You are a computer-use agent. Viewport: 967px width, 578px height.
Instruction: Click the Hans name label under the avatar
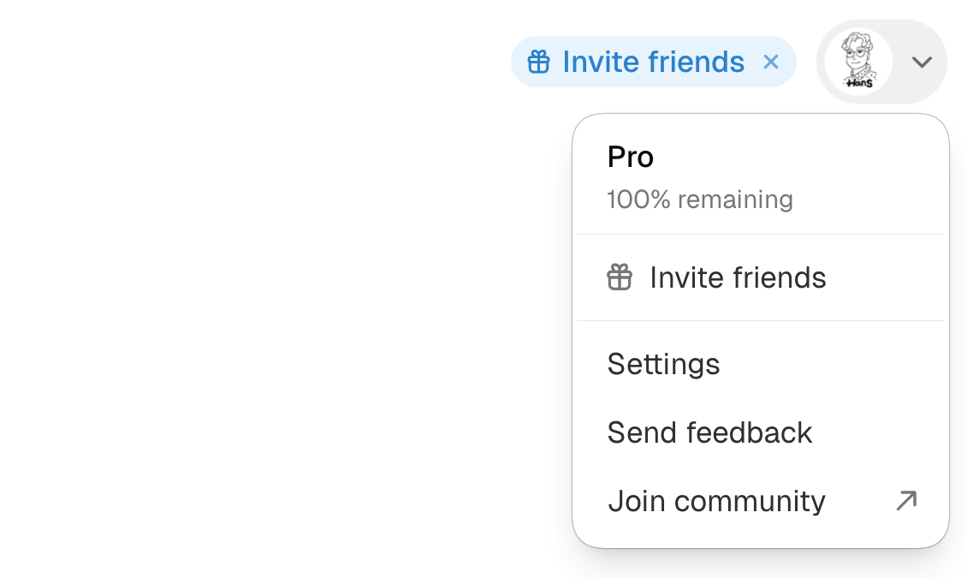click(859, 83)
